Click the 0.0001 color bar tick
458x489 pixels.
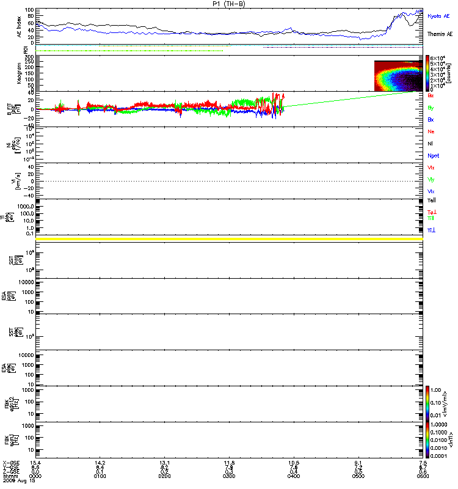438,456
